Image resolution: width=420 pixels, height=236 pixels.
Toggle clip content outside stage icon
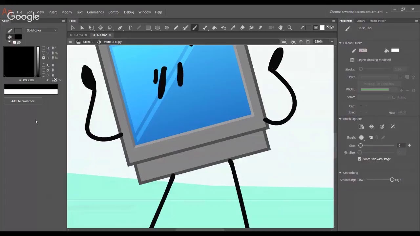[x=308, y=42]
